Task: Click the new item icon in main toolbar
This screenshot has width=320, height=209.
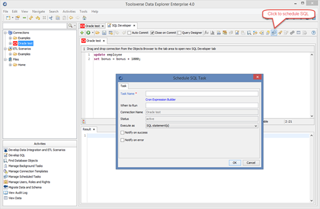Action: point(8,18)
